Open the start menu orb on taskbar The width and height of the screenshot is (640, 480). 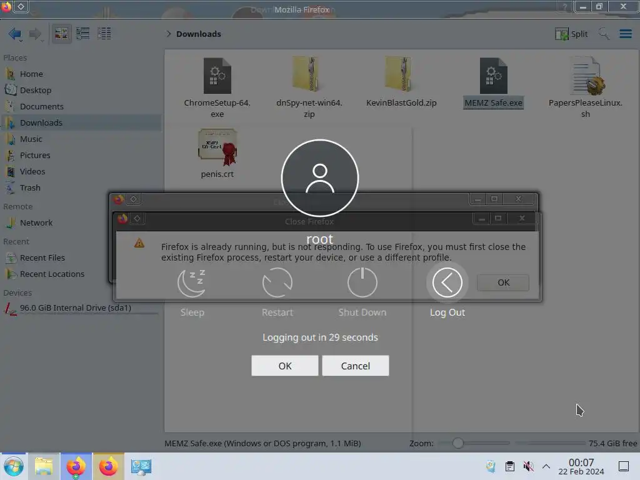[x=14, y=466]
